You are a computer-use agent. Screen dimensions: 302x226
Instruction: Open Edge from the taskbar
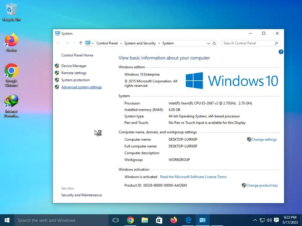pos(188,220)
